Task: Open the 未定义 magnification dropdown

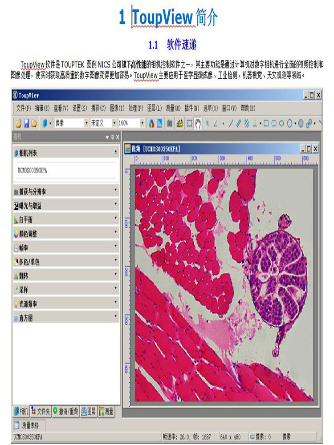Action: 114,123
